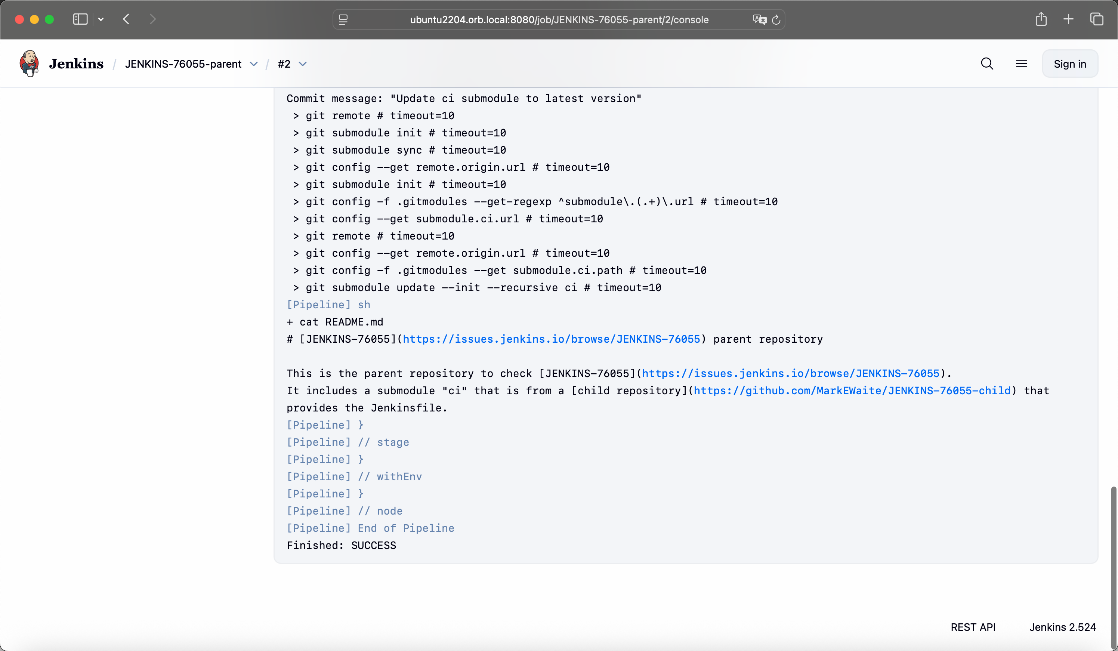Click the Jenkins 2.524 version label
1118x651 pixels.
(x=1063, y=627)
